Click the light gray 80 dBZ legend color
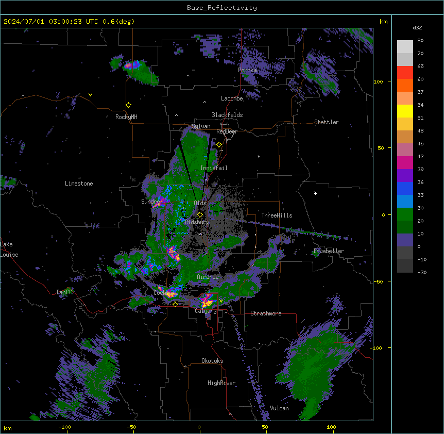This screenshot has width=444, height=434. [405, 47]
